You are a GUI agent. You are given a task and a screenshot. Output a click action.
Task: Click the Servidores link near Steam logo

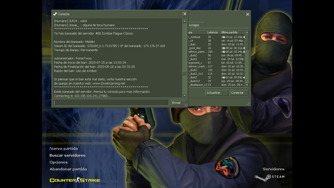273,169
